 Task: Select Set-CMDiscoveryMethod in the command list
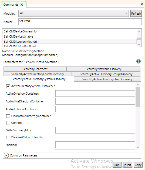[69, 42]
